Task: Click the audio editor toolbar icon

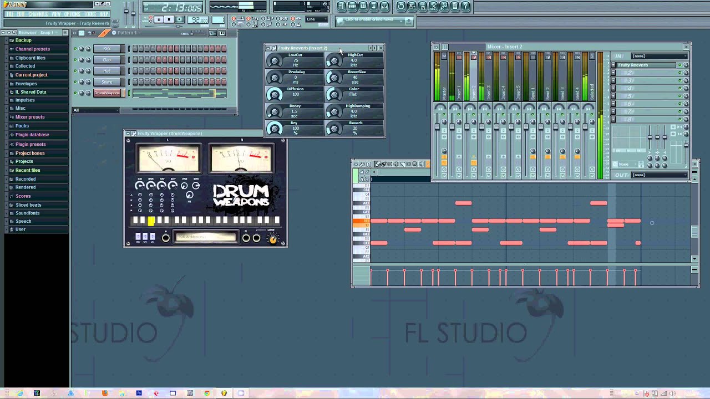Action: pyautogui.click(x=433, y=6)
